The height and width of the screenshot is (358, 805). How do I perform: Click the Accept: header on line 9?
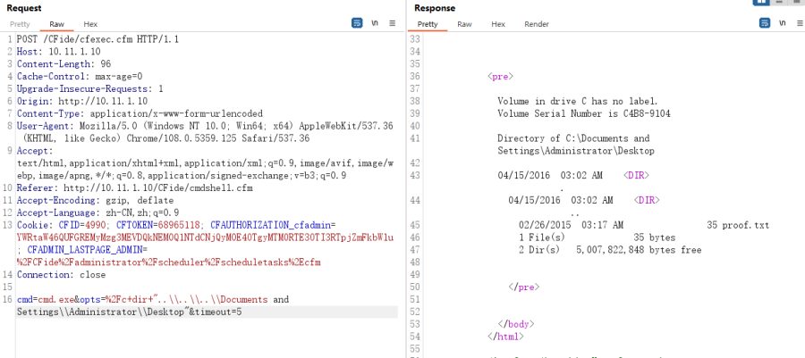35,151
